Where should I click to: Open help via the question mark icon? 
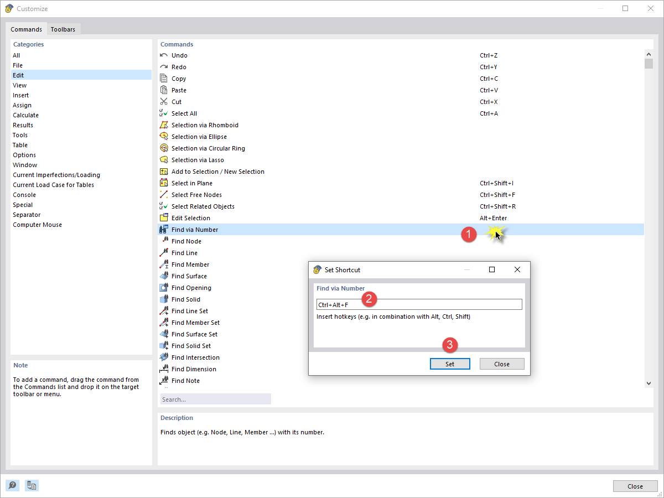point(12,485)
